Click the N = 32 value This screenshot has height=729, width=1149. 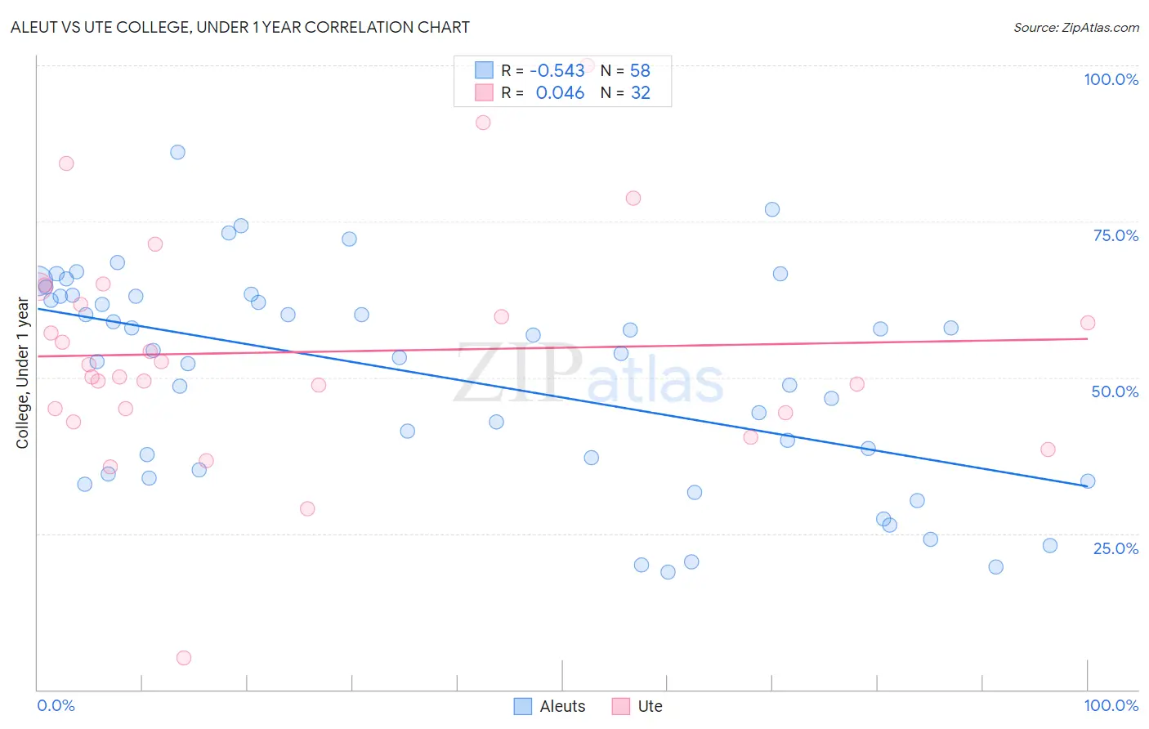click(x=625, y=92)
